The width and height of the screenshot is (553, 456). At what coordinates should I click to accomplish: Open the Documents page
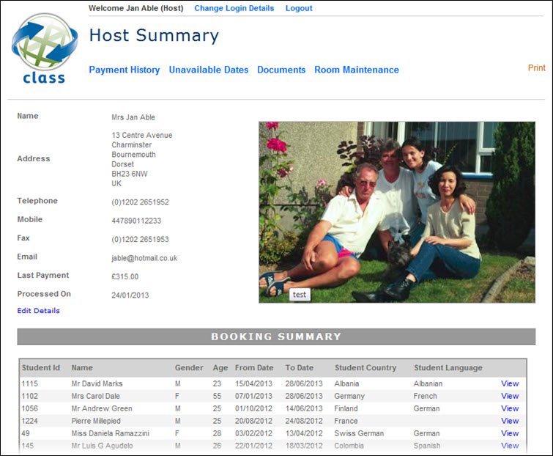281,70
